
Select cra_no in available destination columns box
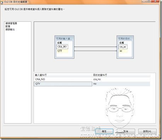(x=123, y=47)
